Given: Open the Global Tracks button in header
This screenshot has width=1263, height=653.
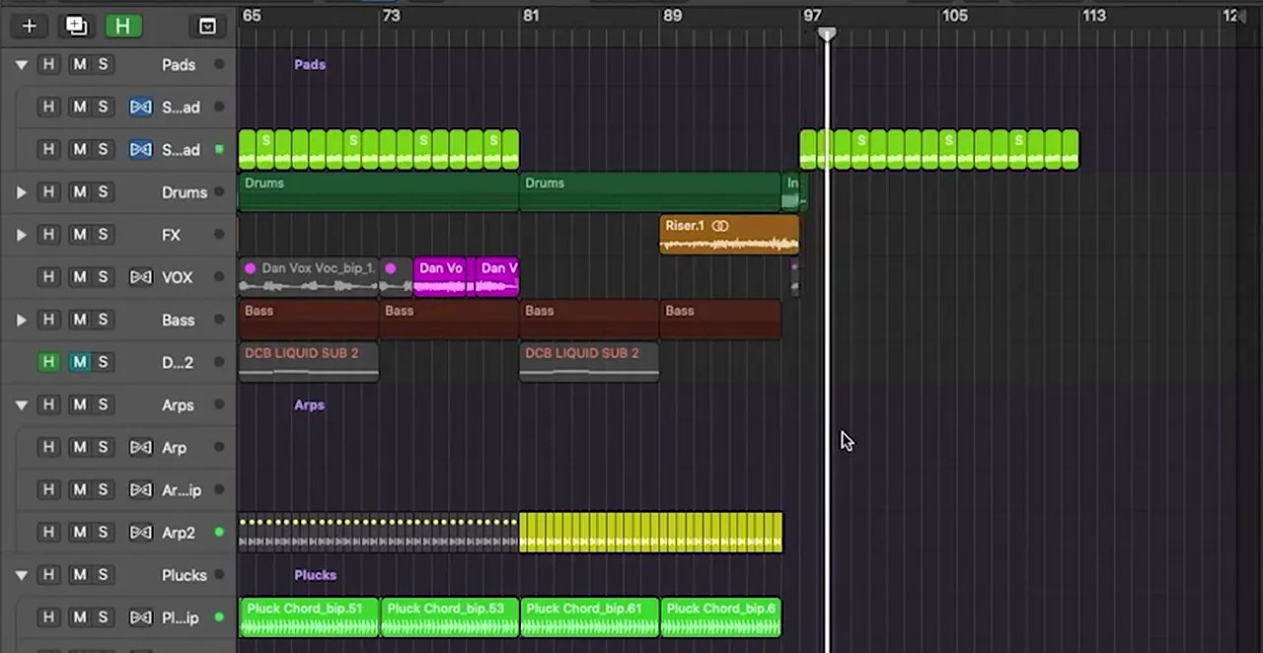Looking at the screenshot, I should pos(207,26).
